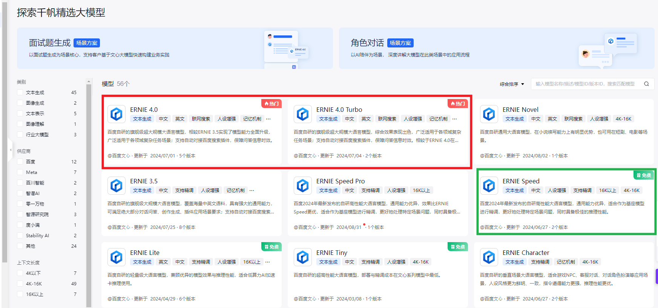Check the 文本表示 category checkbox
Image resolution: width=658 pixels, height=308 pixels.
click(20, 113)
